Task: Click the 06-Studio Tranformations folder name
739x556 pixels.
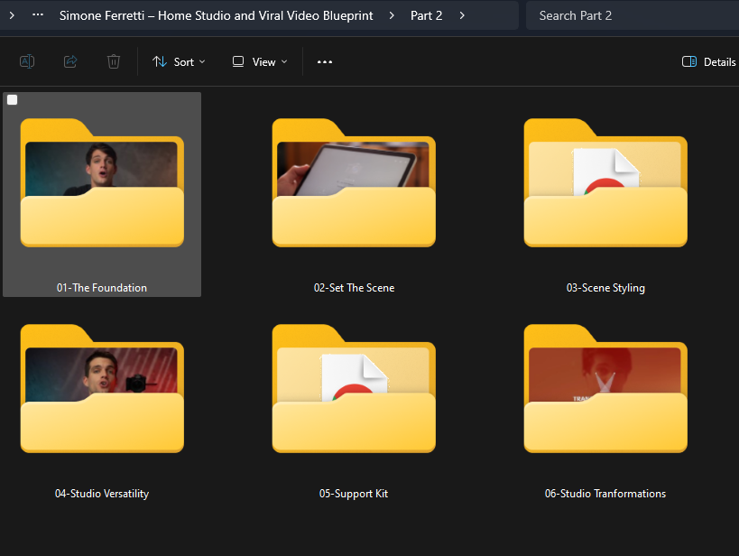Action: 605,494
